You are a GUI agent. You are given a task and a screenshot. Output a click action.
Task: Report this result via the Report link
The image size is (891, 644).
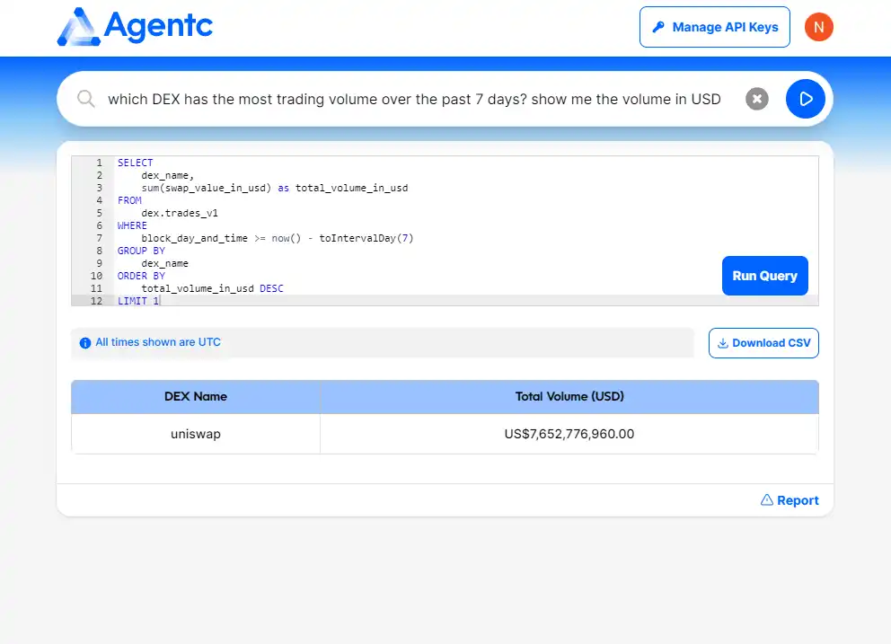(790, 500)
